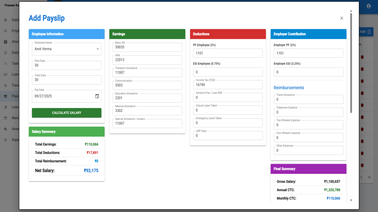Click the dialog's vertical scrollbar thumb
This screenshot has width=378, height=212.
(351, 63)
